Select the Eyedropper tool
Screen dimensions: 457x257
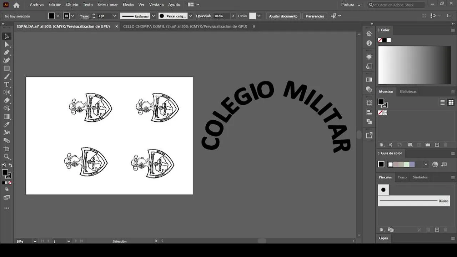tap(6, 124)
